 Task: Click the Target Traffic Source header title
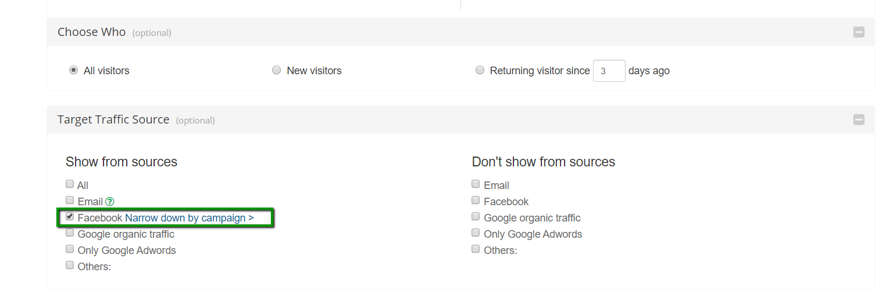point(113,119)
